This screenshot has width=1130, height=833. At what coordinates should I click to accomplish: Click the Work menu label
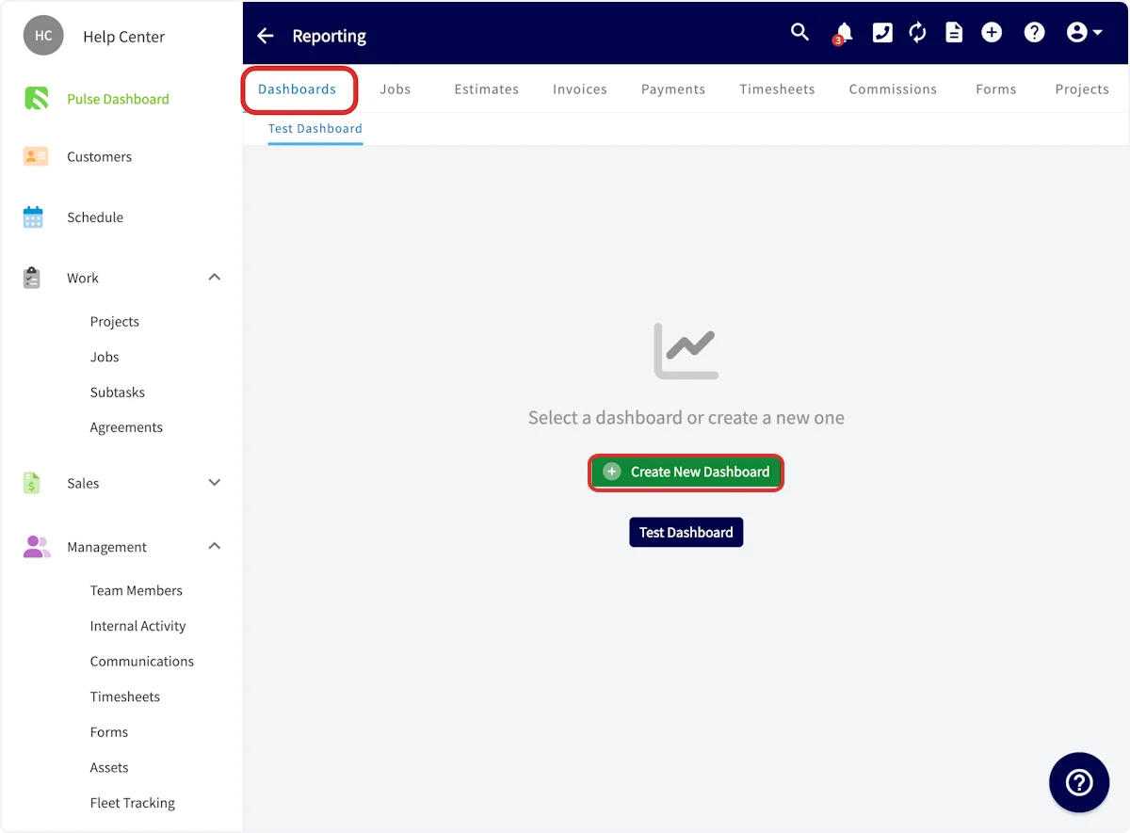pos(83,278)
